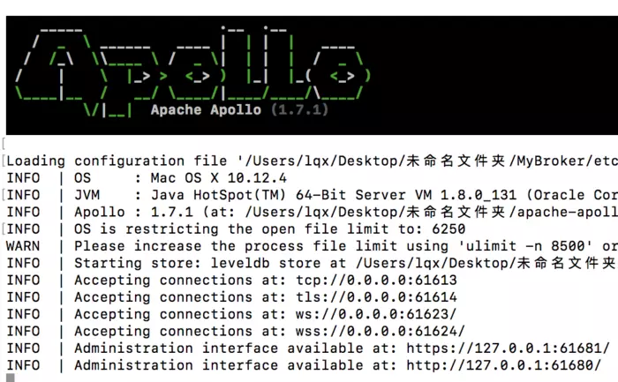
Task: Click the Apache Apollo title text
Action: pyautogui.click(x=206, y=110)
